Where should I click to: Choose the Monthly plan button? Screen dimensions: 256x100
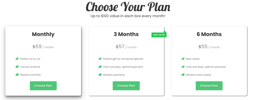pyautogui.click(x=43, y=86)
